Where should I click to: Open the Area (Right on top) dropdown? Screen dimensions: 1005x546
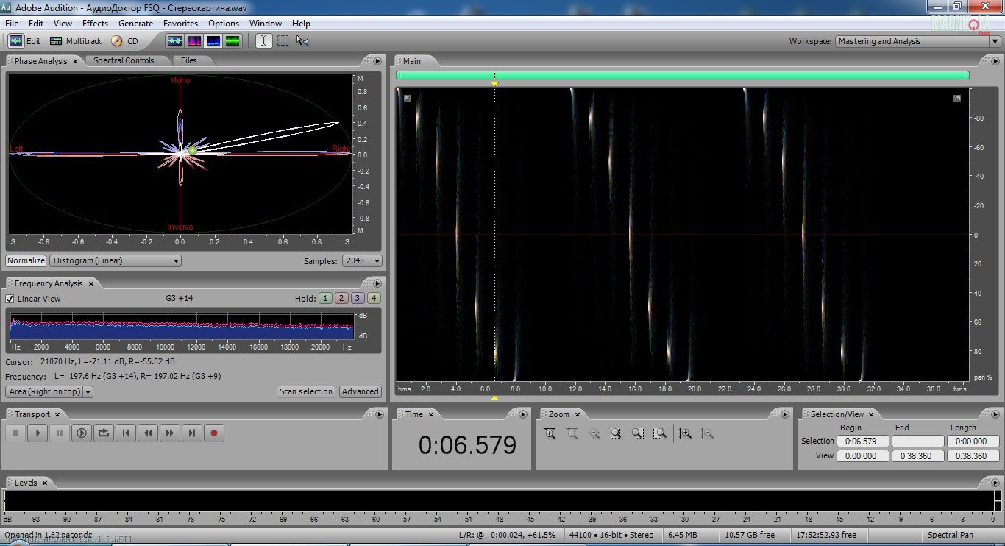pyautogui.click(x=49, y=391)
